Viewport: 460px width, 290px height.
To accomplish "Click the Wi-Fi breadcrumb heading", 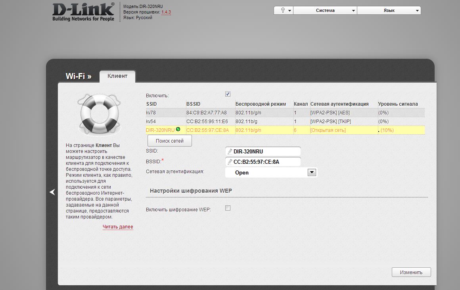I will (78, 76).
